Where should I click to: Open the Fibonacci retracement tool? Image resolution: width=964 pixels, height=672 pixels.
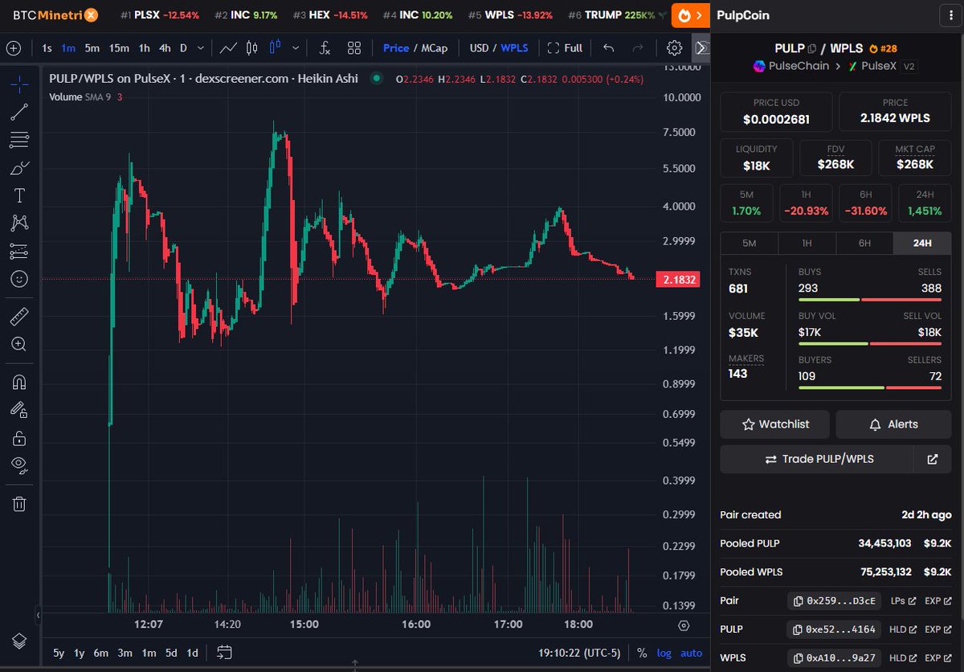point(19,140)
